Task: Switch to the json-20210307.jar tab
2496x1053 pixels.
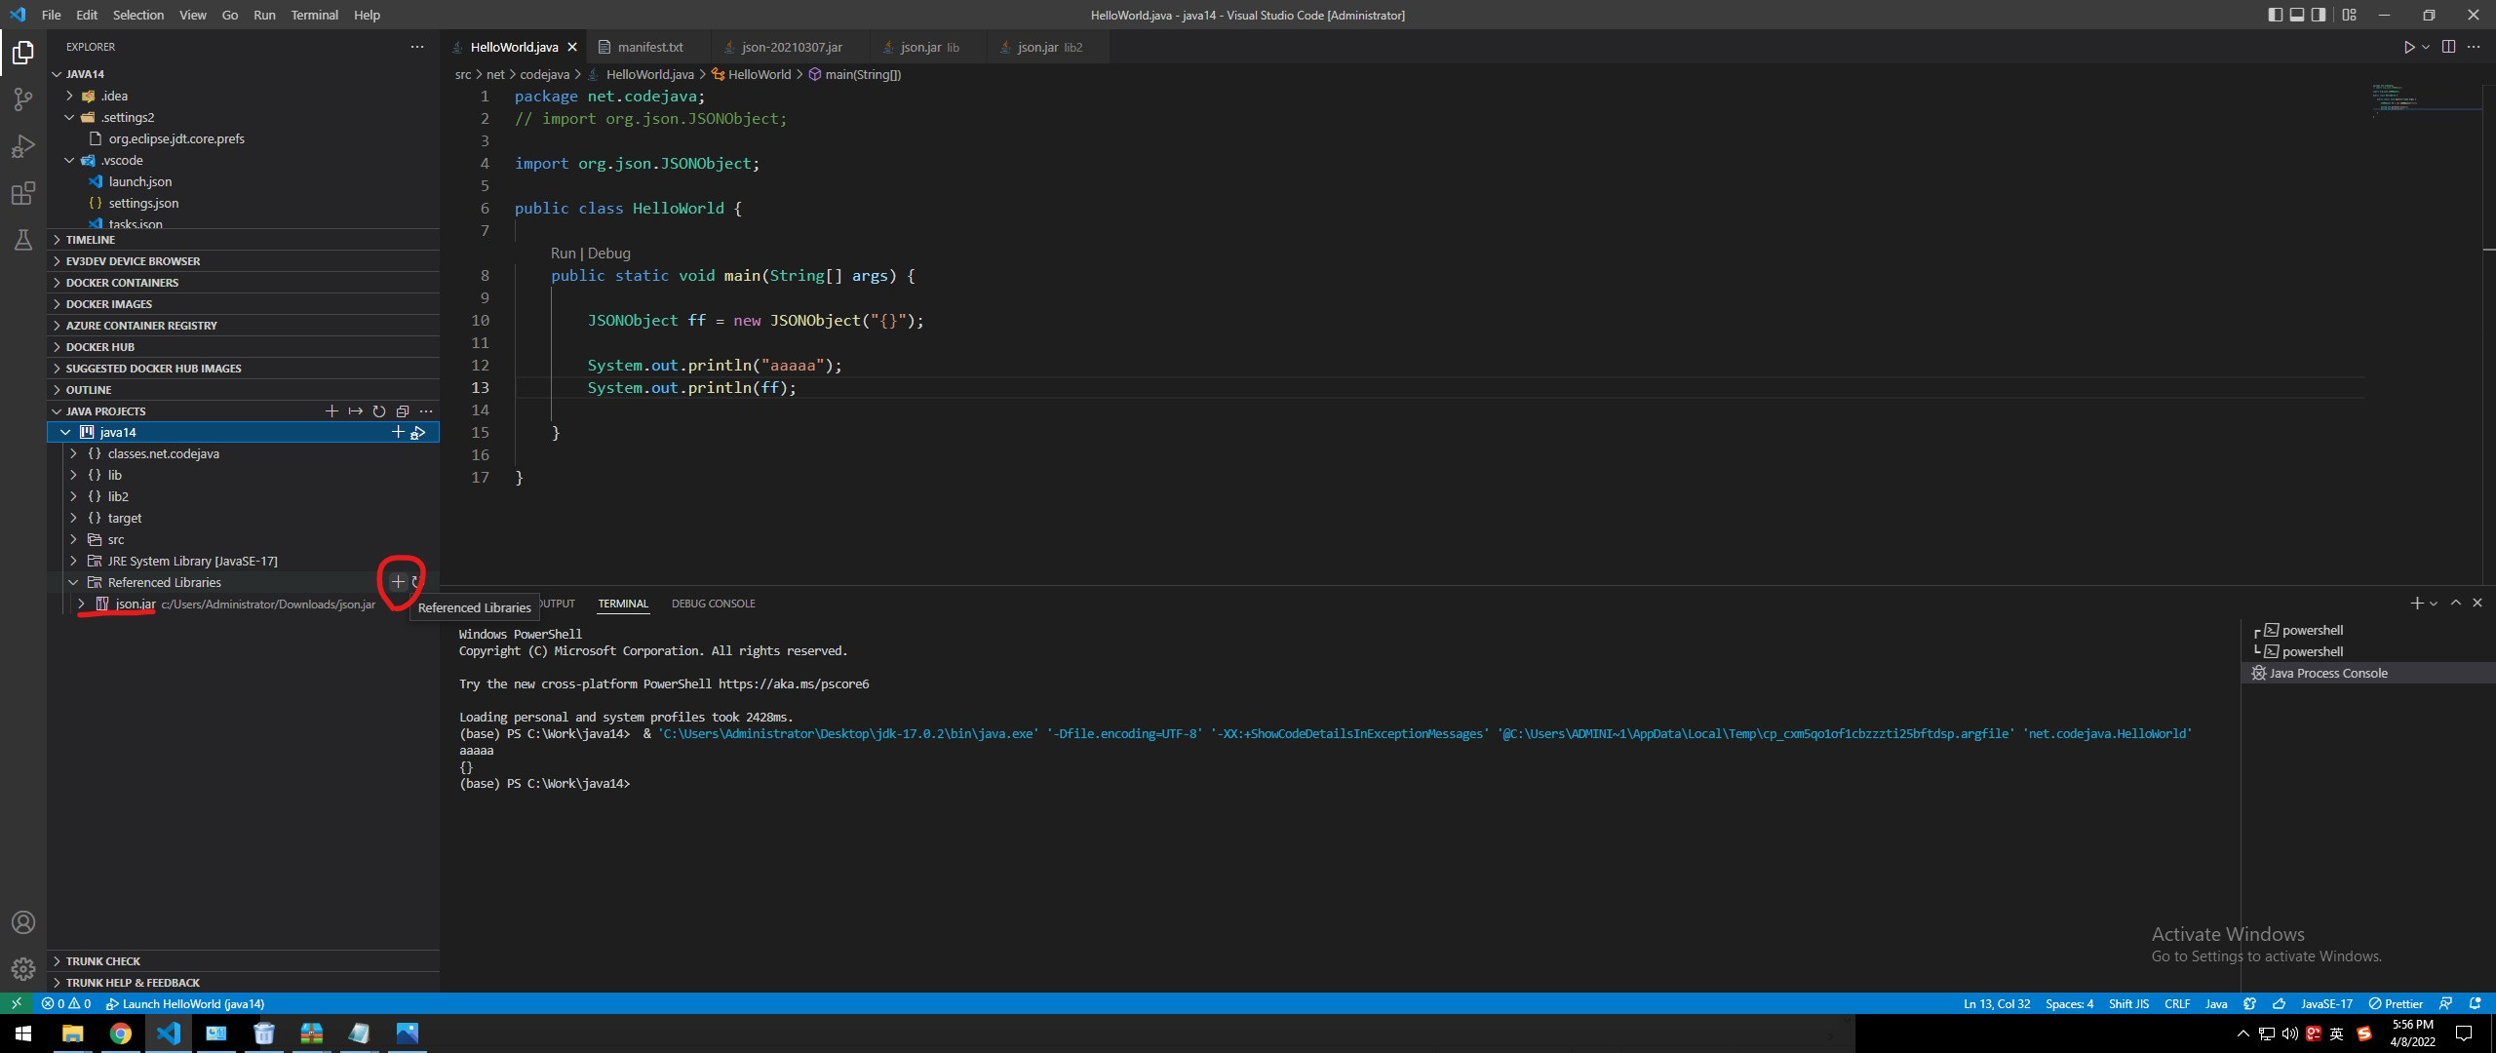Action: 791,47
